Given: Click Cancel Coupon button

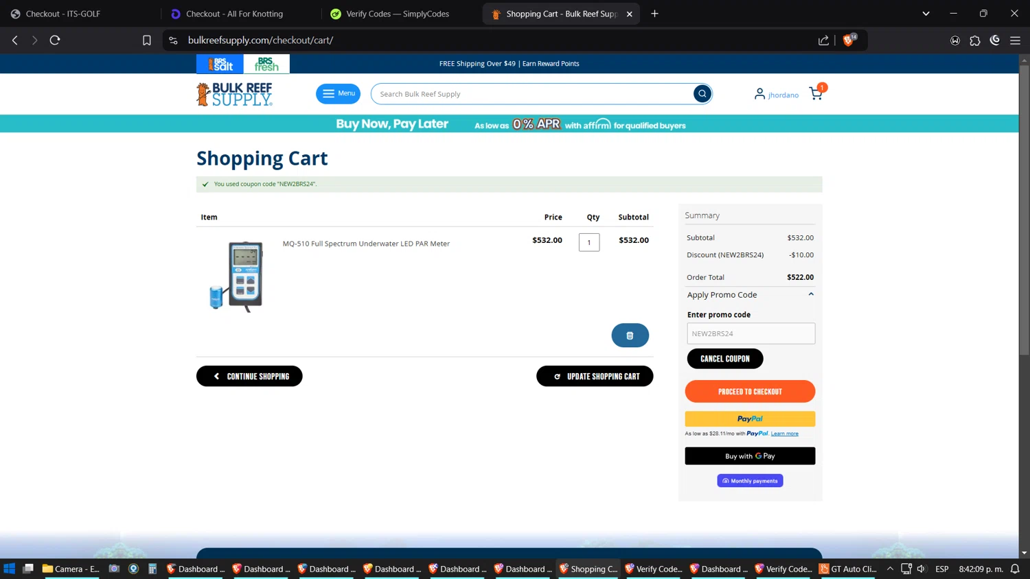Looking at the screenshot, I should (725, 359).
